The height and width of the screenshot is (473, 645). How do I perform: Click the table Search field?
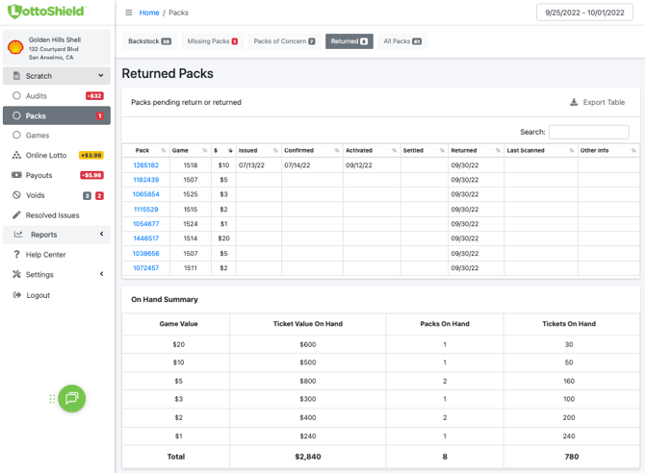(588, 132)
